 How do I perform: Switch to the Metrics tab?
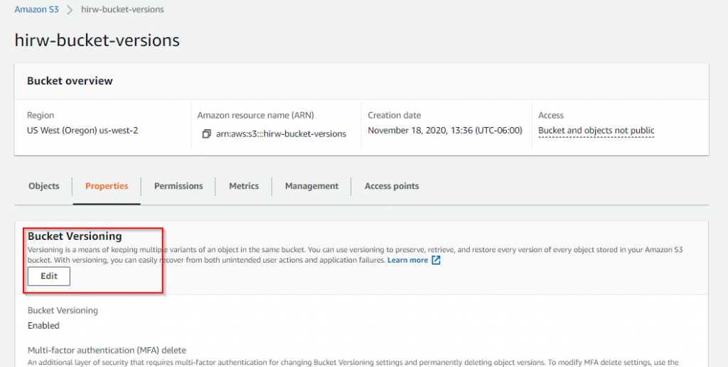(244, 186)
